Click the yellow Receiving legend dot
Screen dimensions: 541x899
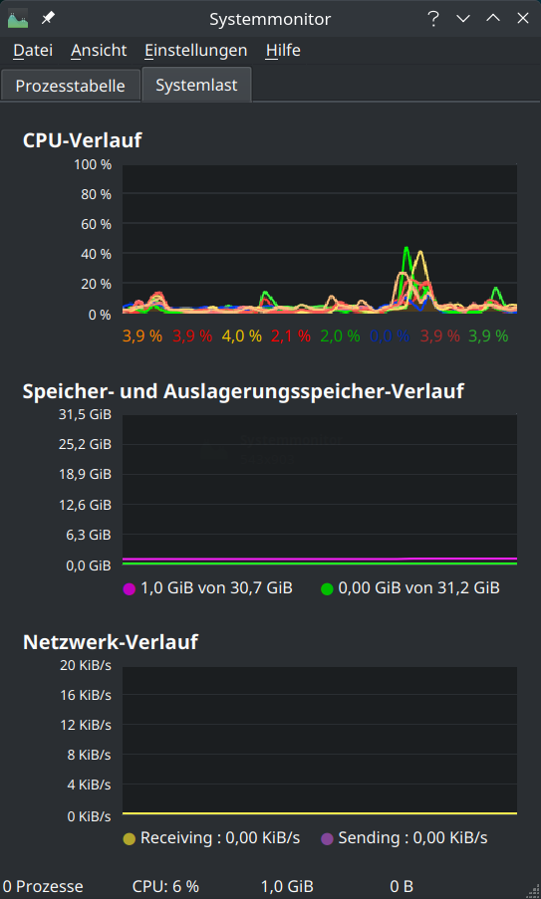[x=130, y=839]
